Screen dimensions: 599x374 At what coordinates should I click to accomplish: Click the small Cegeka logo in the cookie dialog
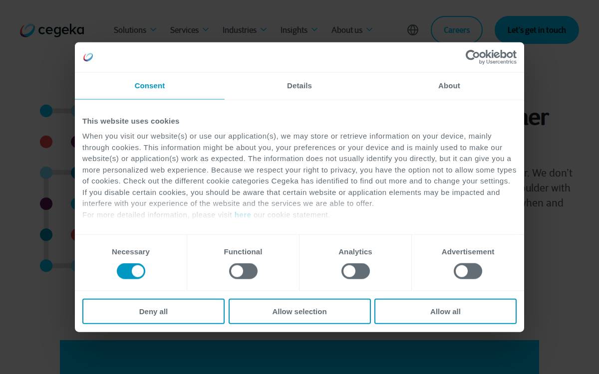point(88,57)
